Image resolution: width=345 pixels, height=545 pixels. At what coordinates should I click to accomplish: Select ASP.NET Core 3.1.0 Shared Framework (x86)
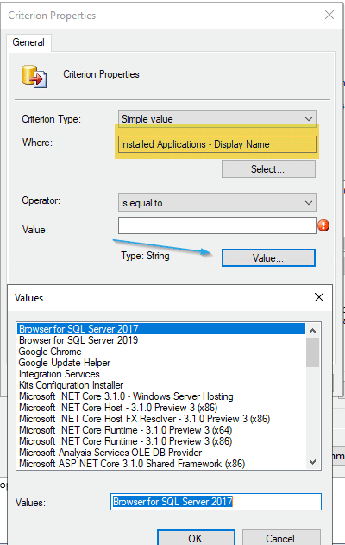click(161, 464)
